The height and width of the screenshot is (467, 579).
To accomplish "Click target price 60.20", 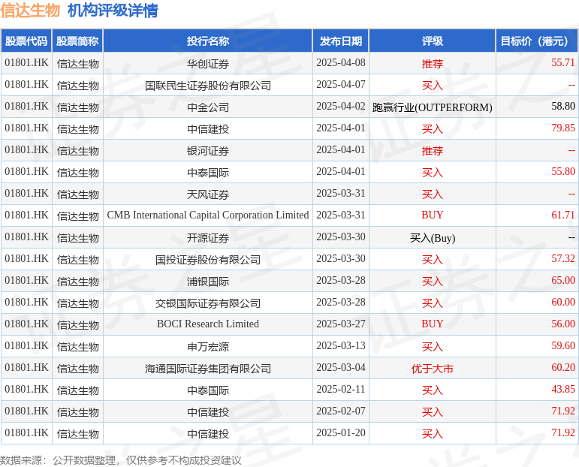I will pos(563,368).
